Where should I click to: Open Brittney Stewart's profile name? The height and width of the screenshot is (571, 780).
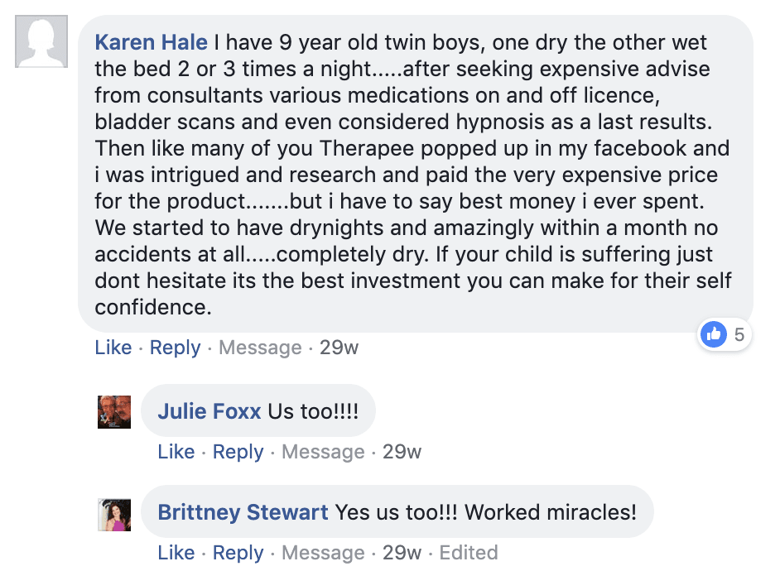coord(243,512)
